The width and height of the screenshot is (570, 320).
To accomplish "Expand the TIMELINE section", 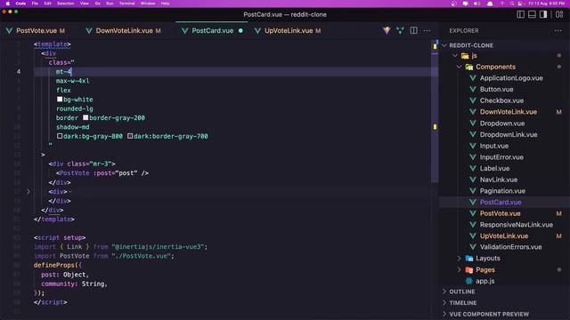I will (x=463, y=303).
